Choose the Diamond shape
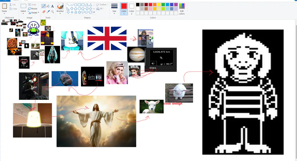This screenshot has width=297, height=161. point(72,9)
